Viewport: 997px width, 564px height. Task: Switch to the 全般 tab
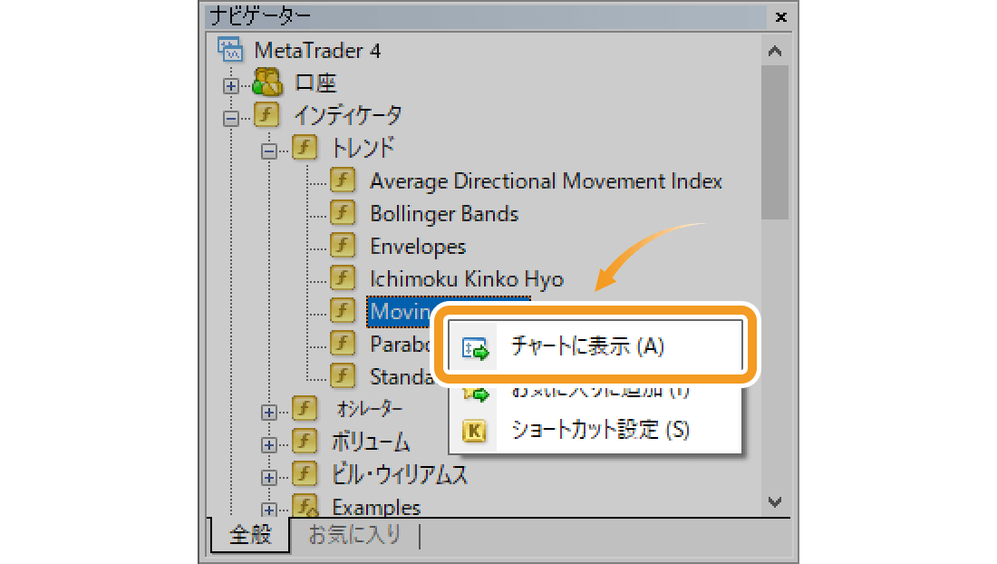point(250,534)
